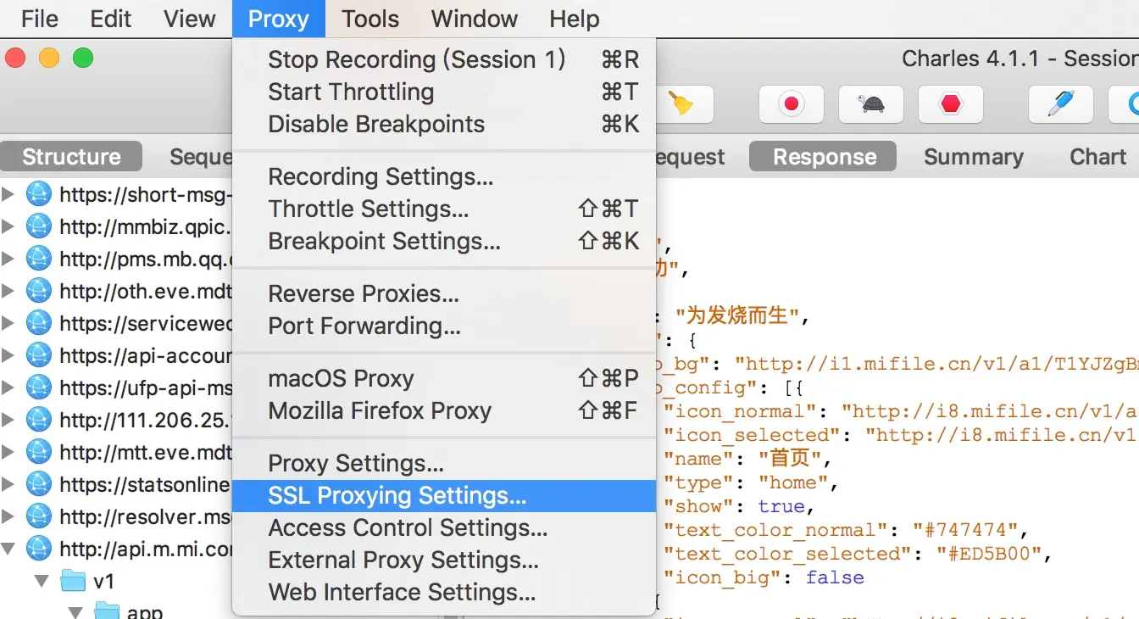Choose Stop Recording (Session 1)
The image size is (1139, 619).
pos(444,59)
